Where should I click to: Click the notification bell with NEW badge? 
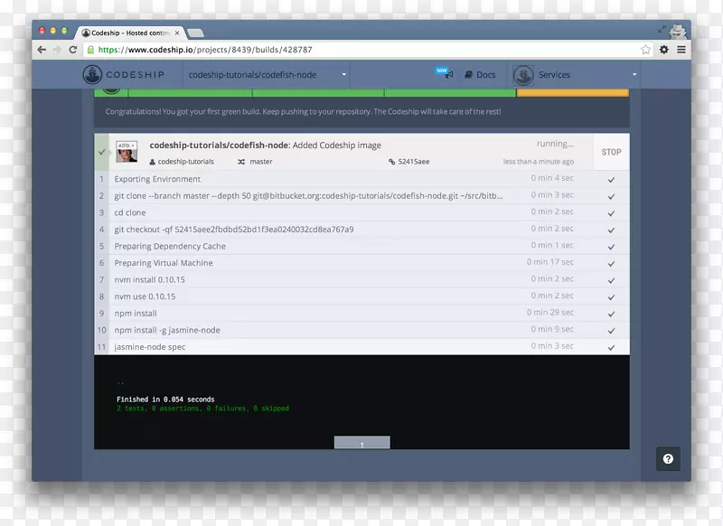(x=446, y=73)
